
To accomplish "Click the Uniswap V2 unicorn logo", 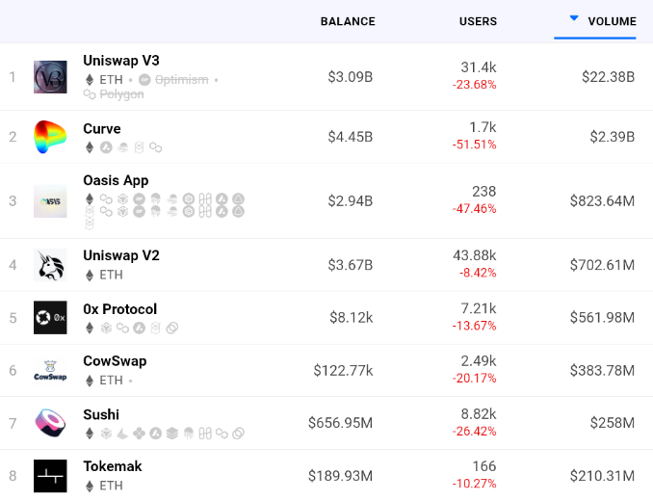I will 50,265.
